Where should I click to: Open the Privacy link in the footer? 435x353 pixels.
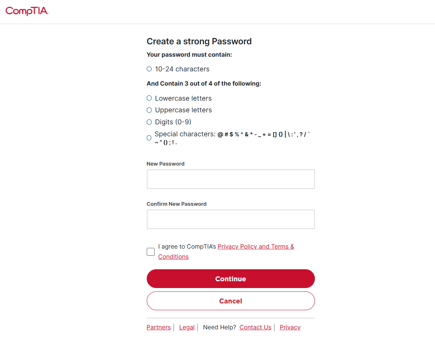coord(290,327)
